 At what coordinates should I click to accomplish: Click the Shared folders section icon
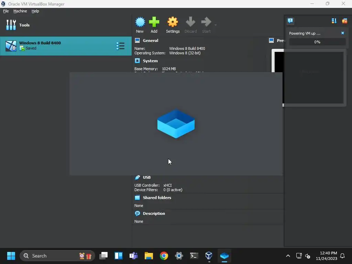(x=137, y=198)
